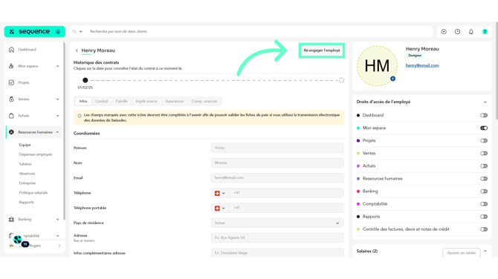Viewport: 498px width, 279px height.
Task: Switch to the Famille tab
Action: click(x=122, y=101)
